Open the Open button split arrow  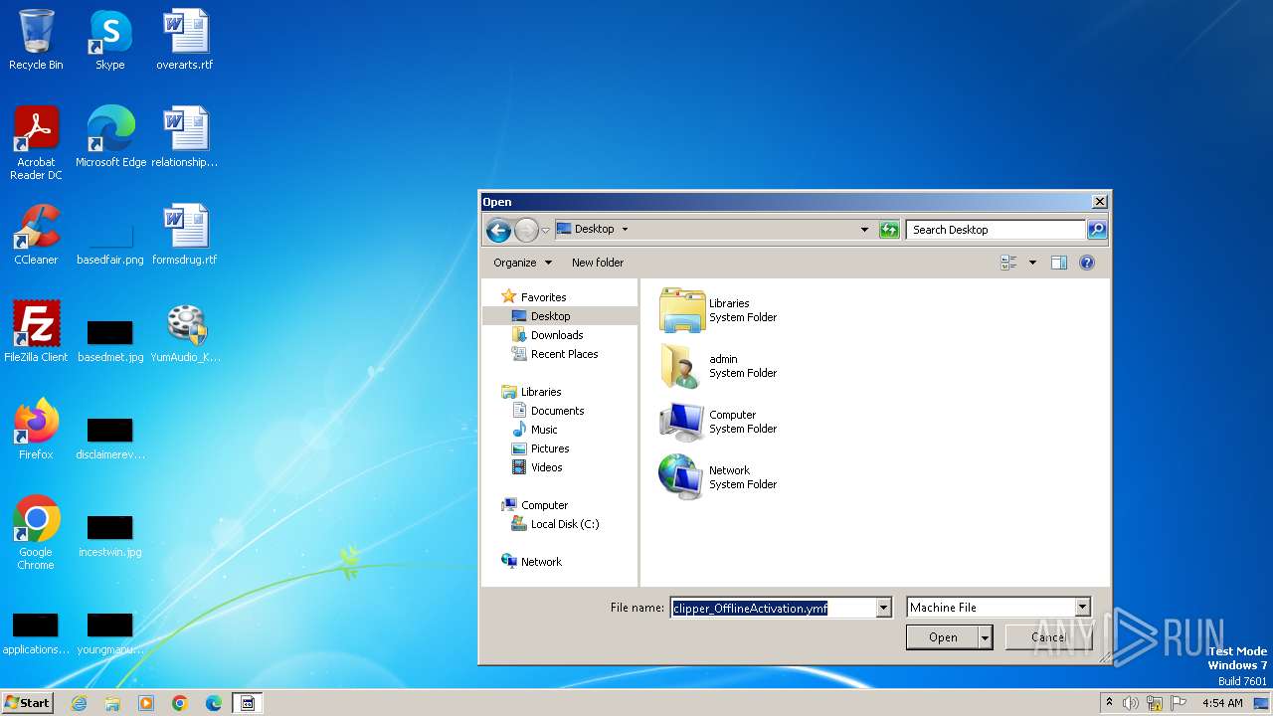(986, 637)
